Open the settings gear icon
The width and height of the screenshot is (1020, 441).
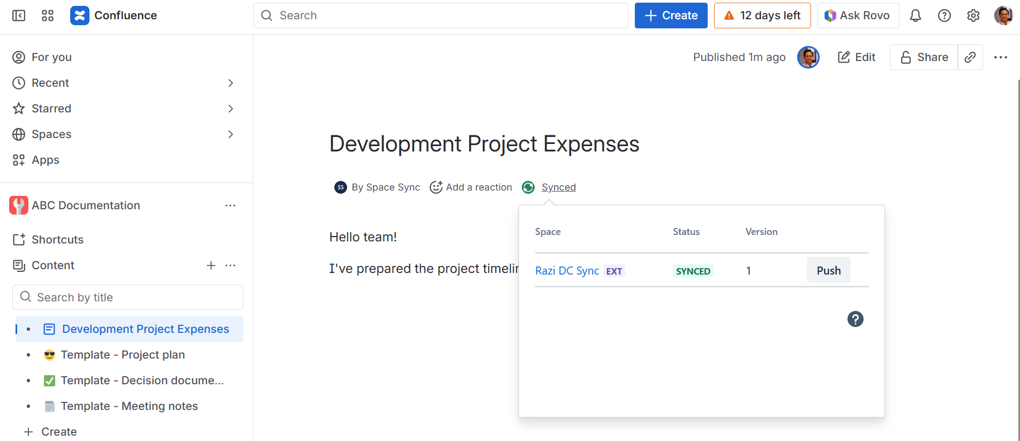pos(973,16)
